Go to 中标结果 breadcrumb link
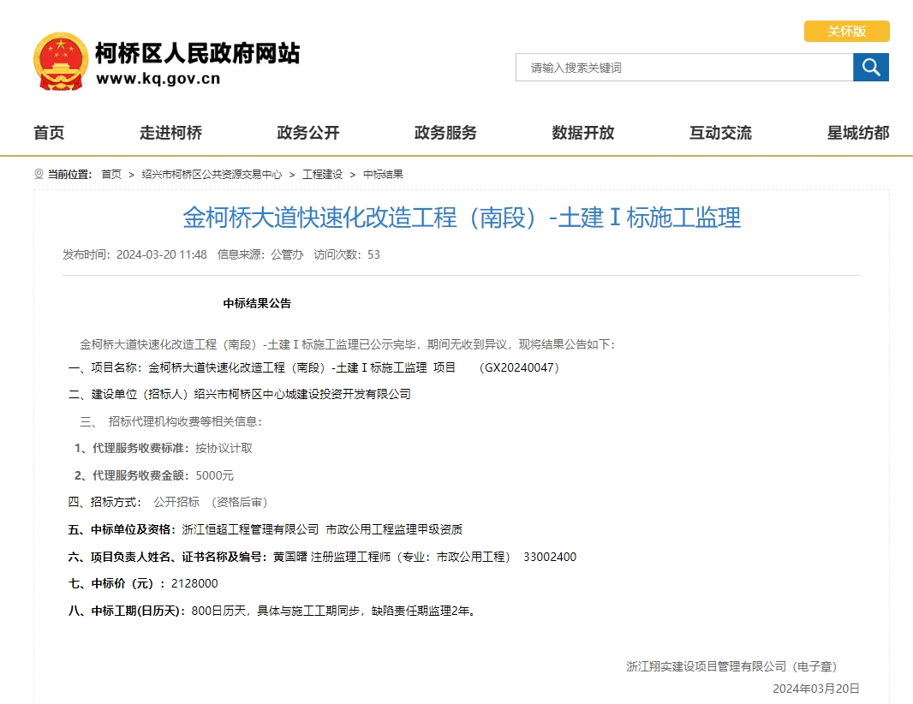Viewport: 913px width, 704px height. pyautogui.click(x=383, y=174)
